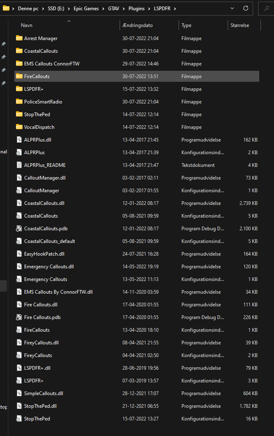Click the Emergency Callouts.dll file icon
The height and width of the screenshot is (436, 274).
pyautogui.click(x=19, y=267)
